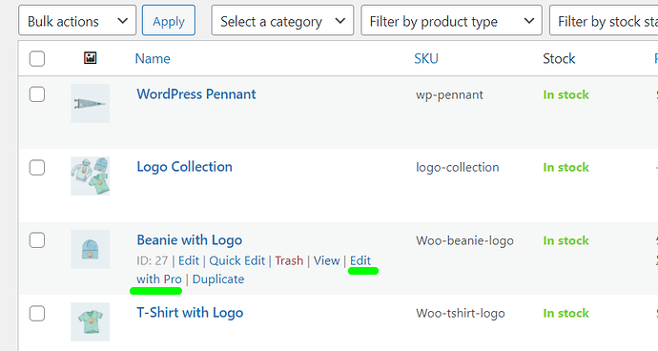Toggle the select-all products checkbox
658x351 pixels.
pyautogui.click(x=37, y=59)
